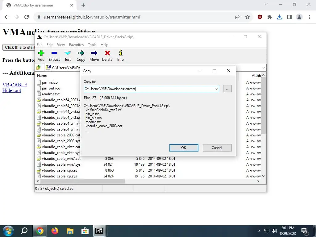Screen dimensions: 316x237
Task: Close the VMAudio browser tab
Action: 72,5
